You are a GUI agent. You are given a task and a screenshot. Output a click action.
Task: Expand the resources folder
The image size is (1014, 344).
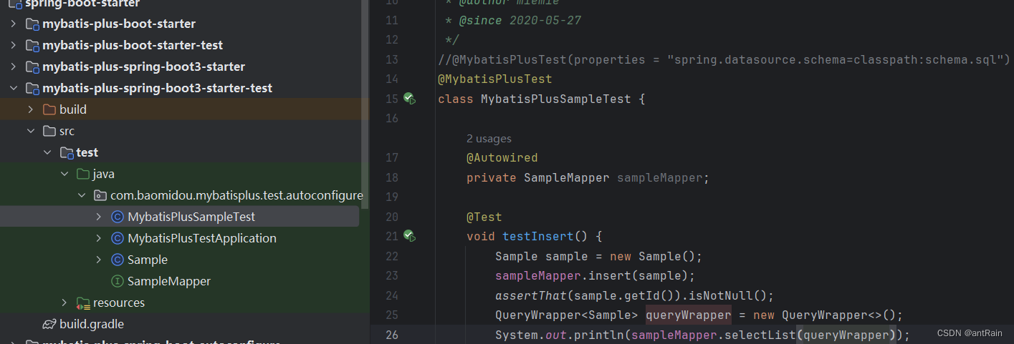[x=64, y=303]
